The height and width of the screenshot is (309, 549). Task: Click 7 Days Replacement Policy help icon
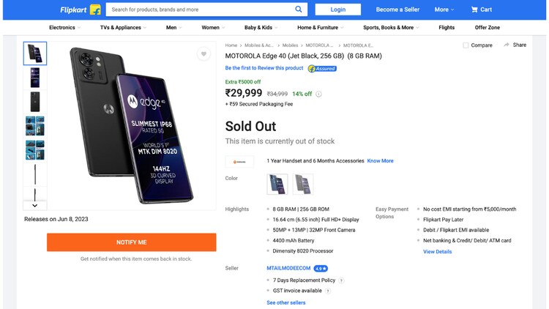pyautogui.click(x=341, y=280)
